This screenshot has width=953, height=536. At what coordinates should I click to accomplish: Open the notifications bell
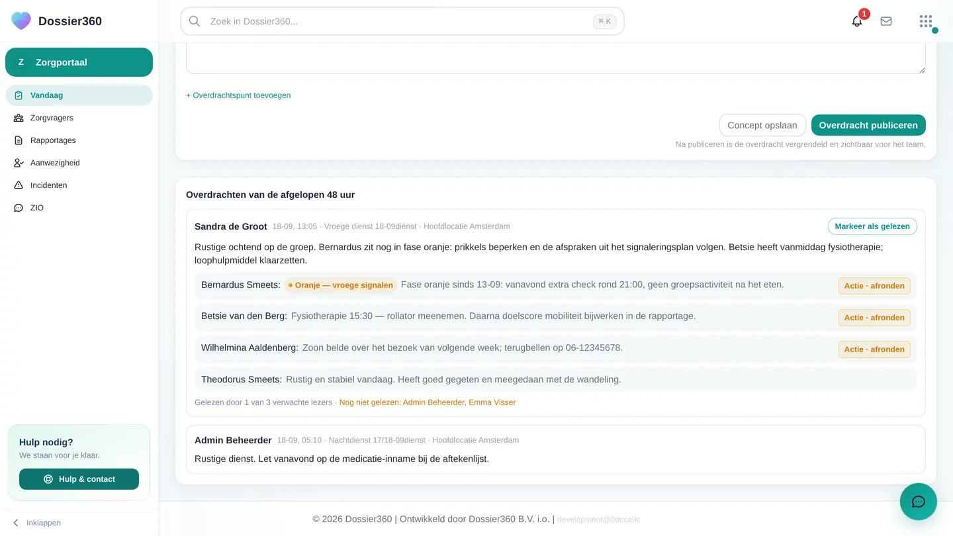[x=857, y=21]
